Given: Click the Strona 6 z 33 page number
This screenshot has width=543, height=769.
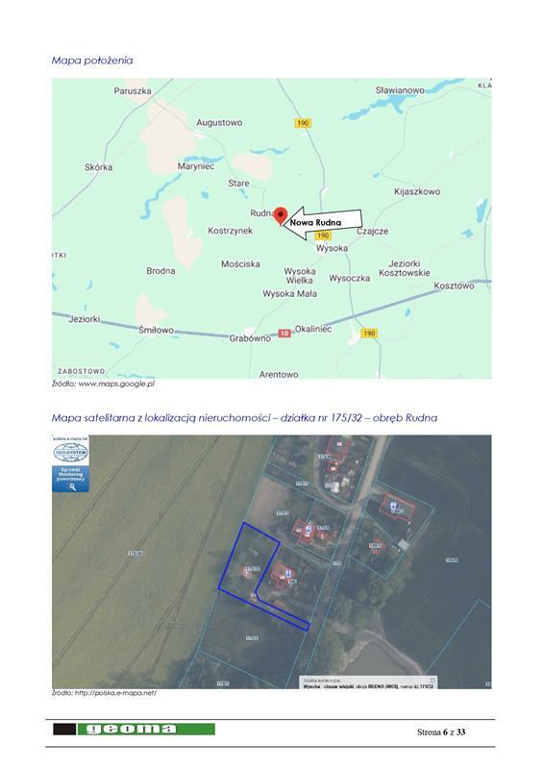Looking at the screenshot, I should click(441, 732).
